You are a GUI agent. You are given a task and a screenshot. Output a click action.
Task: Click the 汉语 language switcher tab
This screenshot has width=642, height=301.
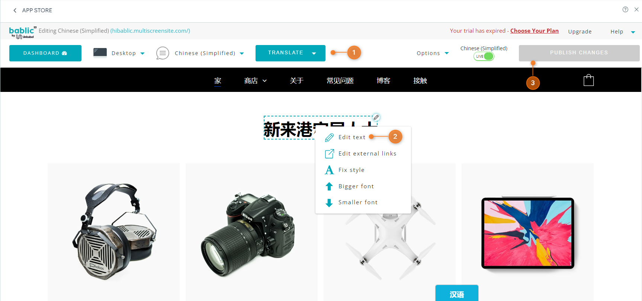coord(457,294)
